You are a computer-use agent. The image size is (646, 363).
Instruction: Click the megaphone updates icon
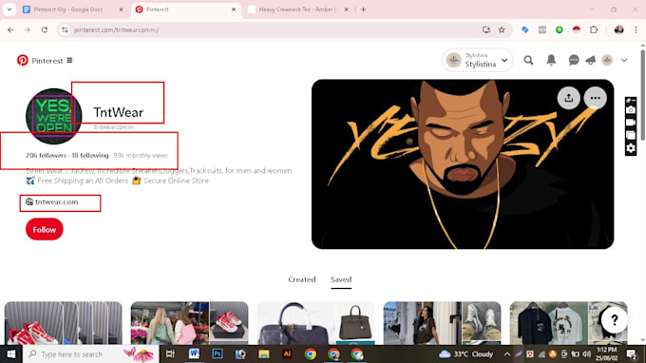590,60
